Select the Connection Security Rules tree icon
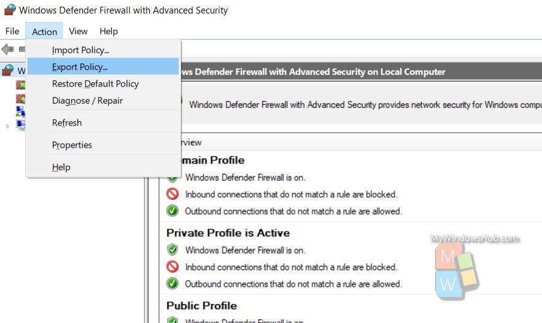 (x=20, y=111)
